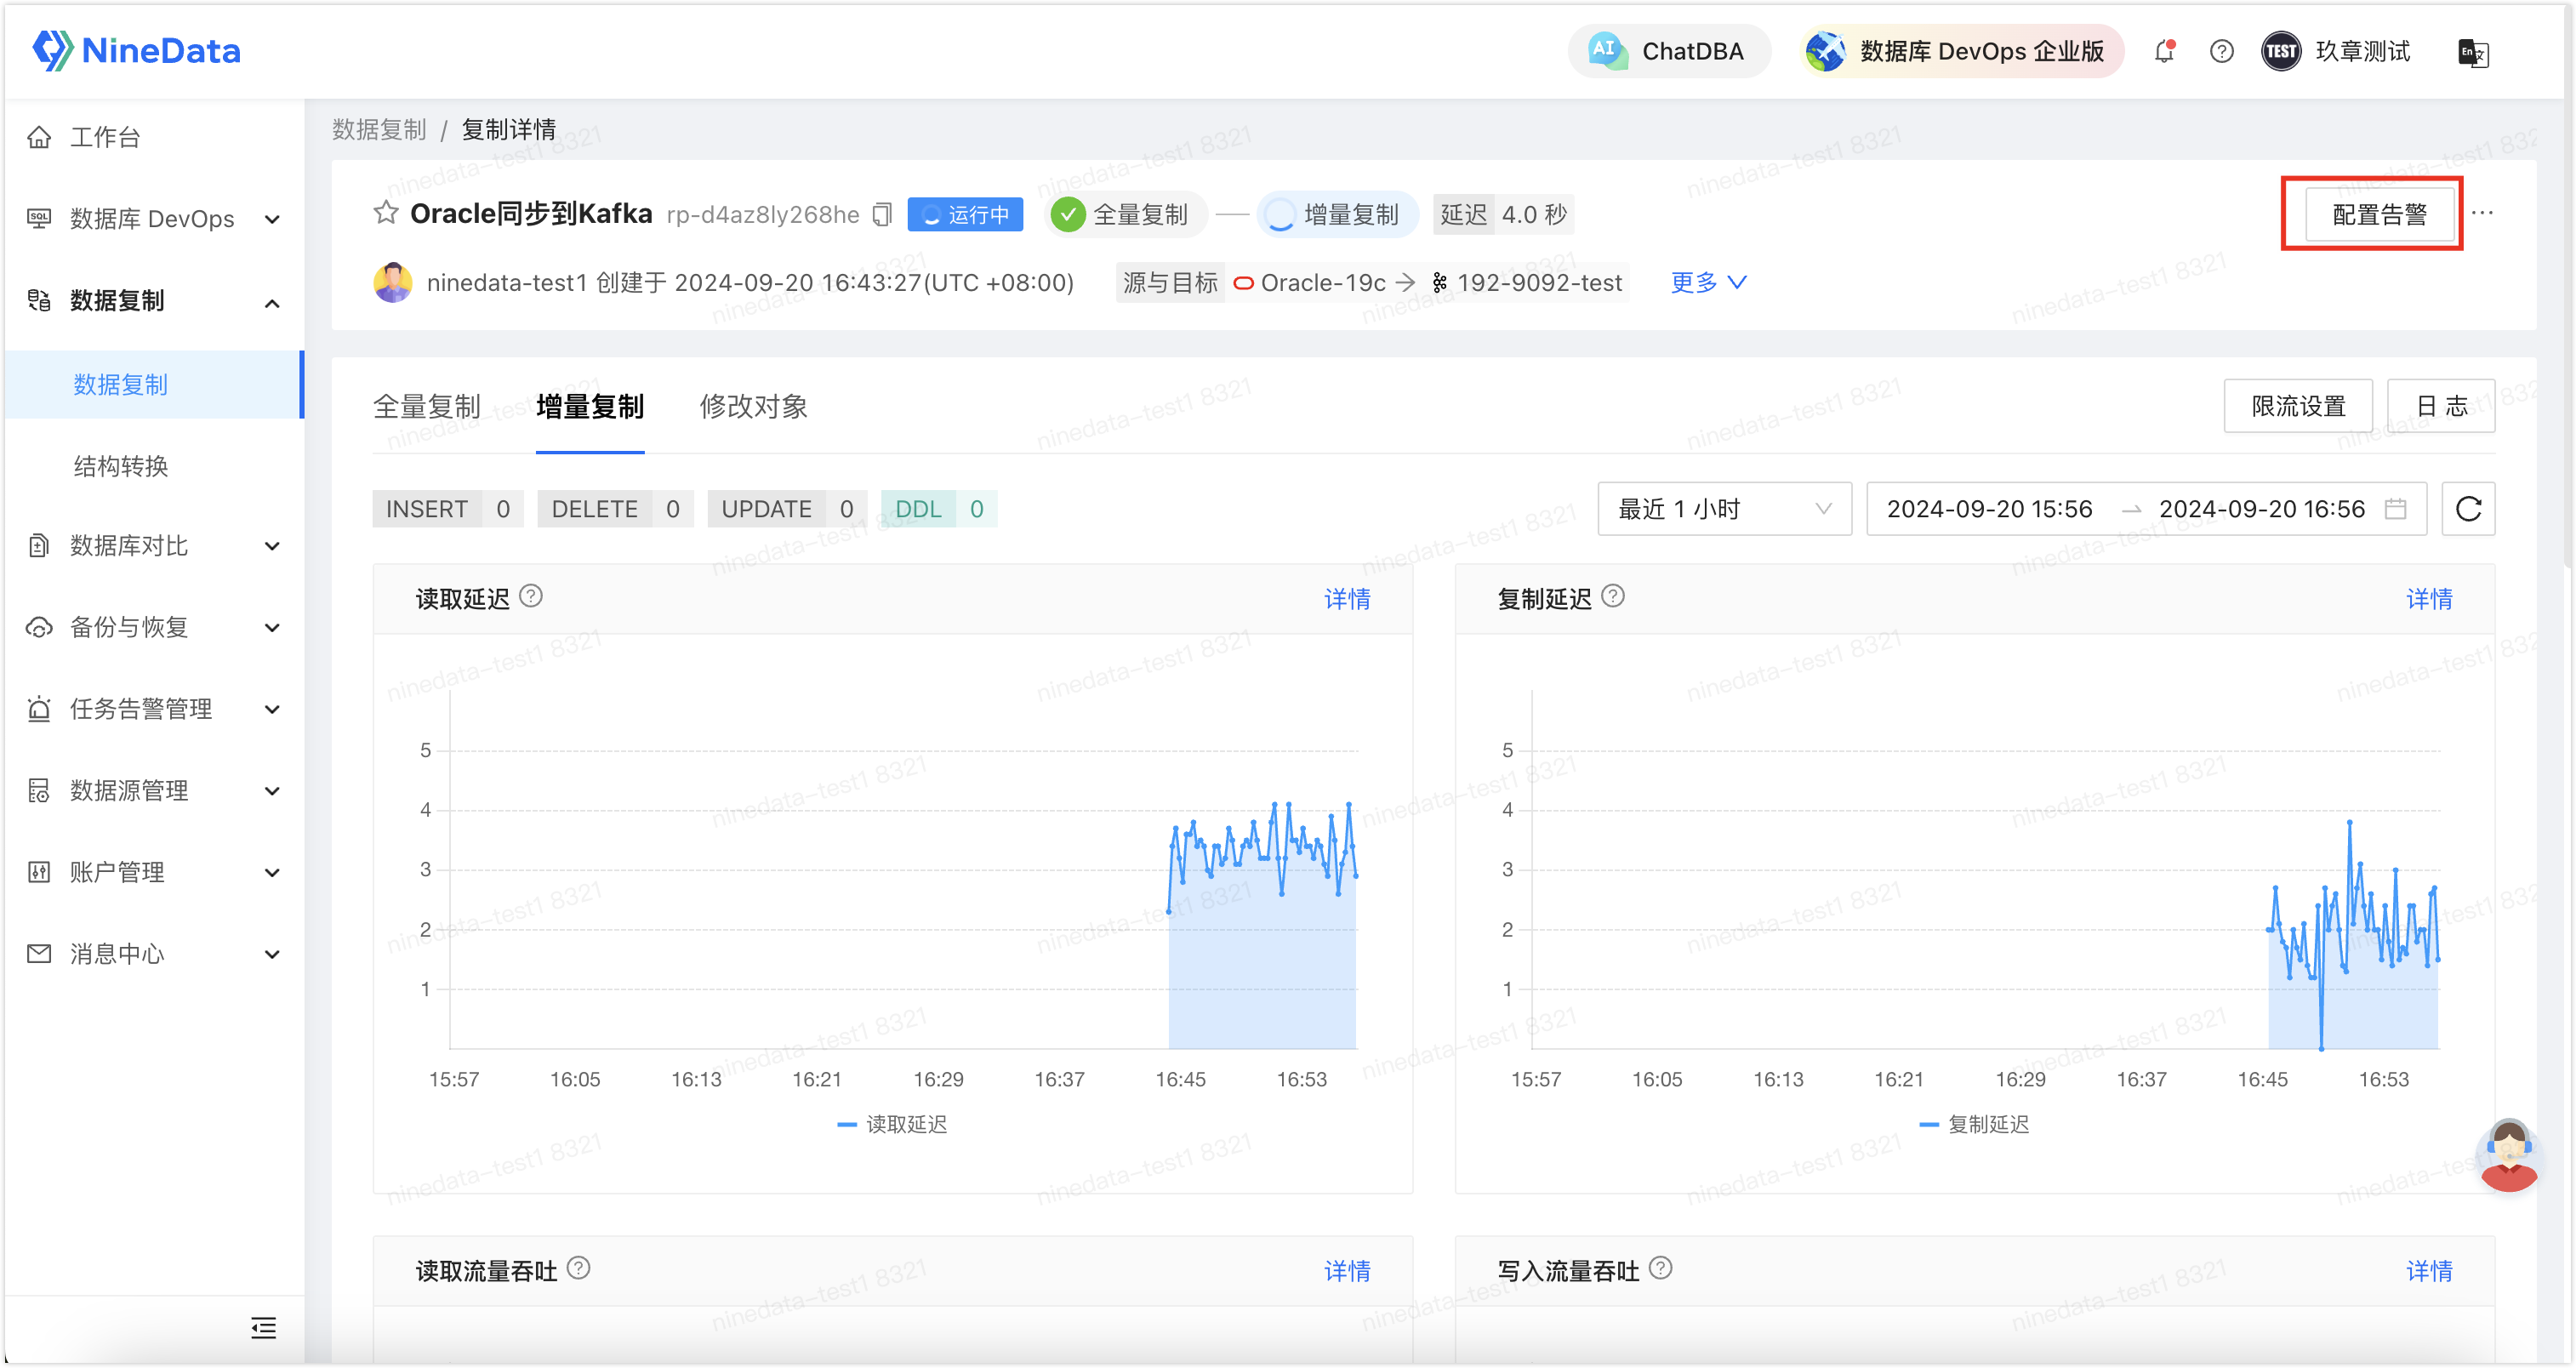Screen dimensions: 2576x1368
Task: Click the 数据复制 breadcrumb link
Action: pyautogui.click(x=379, y=130)
